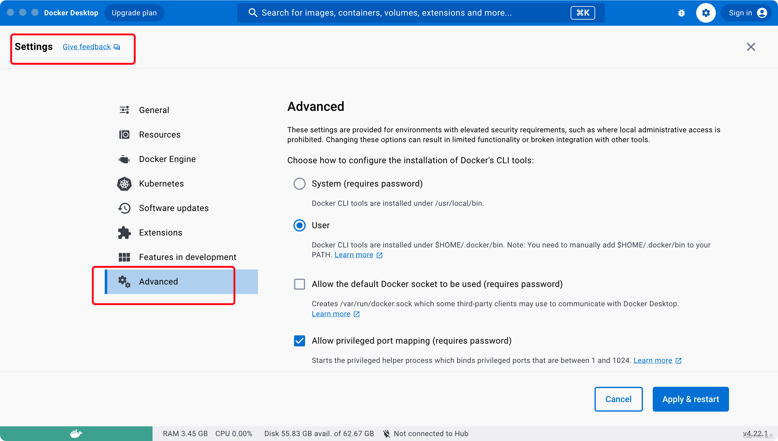Click the Resources panel icon
778x441 pixels.
point(124,134)
